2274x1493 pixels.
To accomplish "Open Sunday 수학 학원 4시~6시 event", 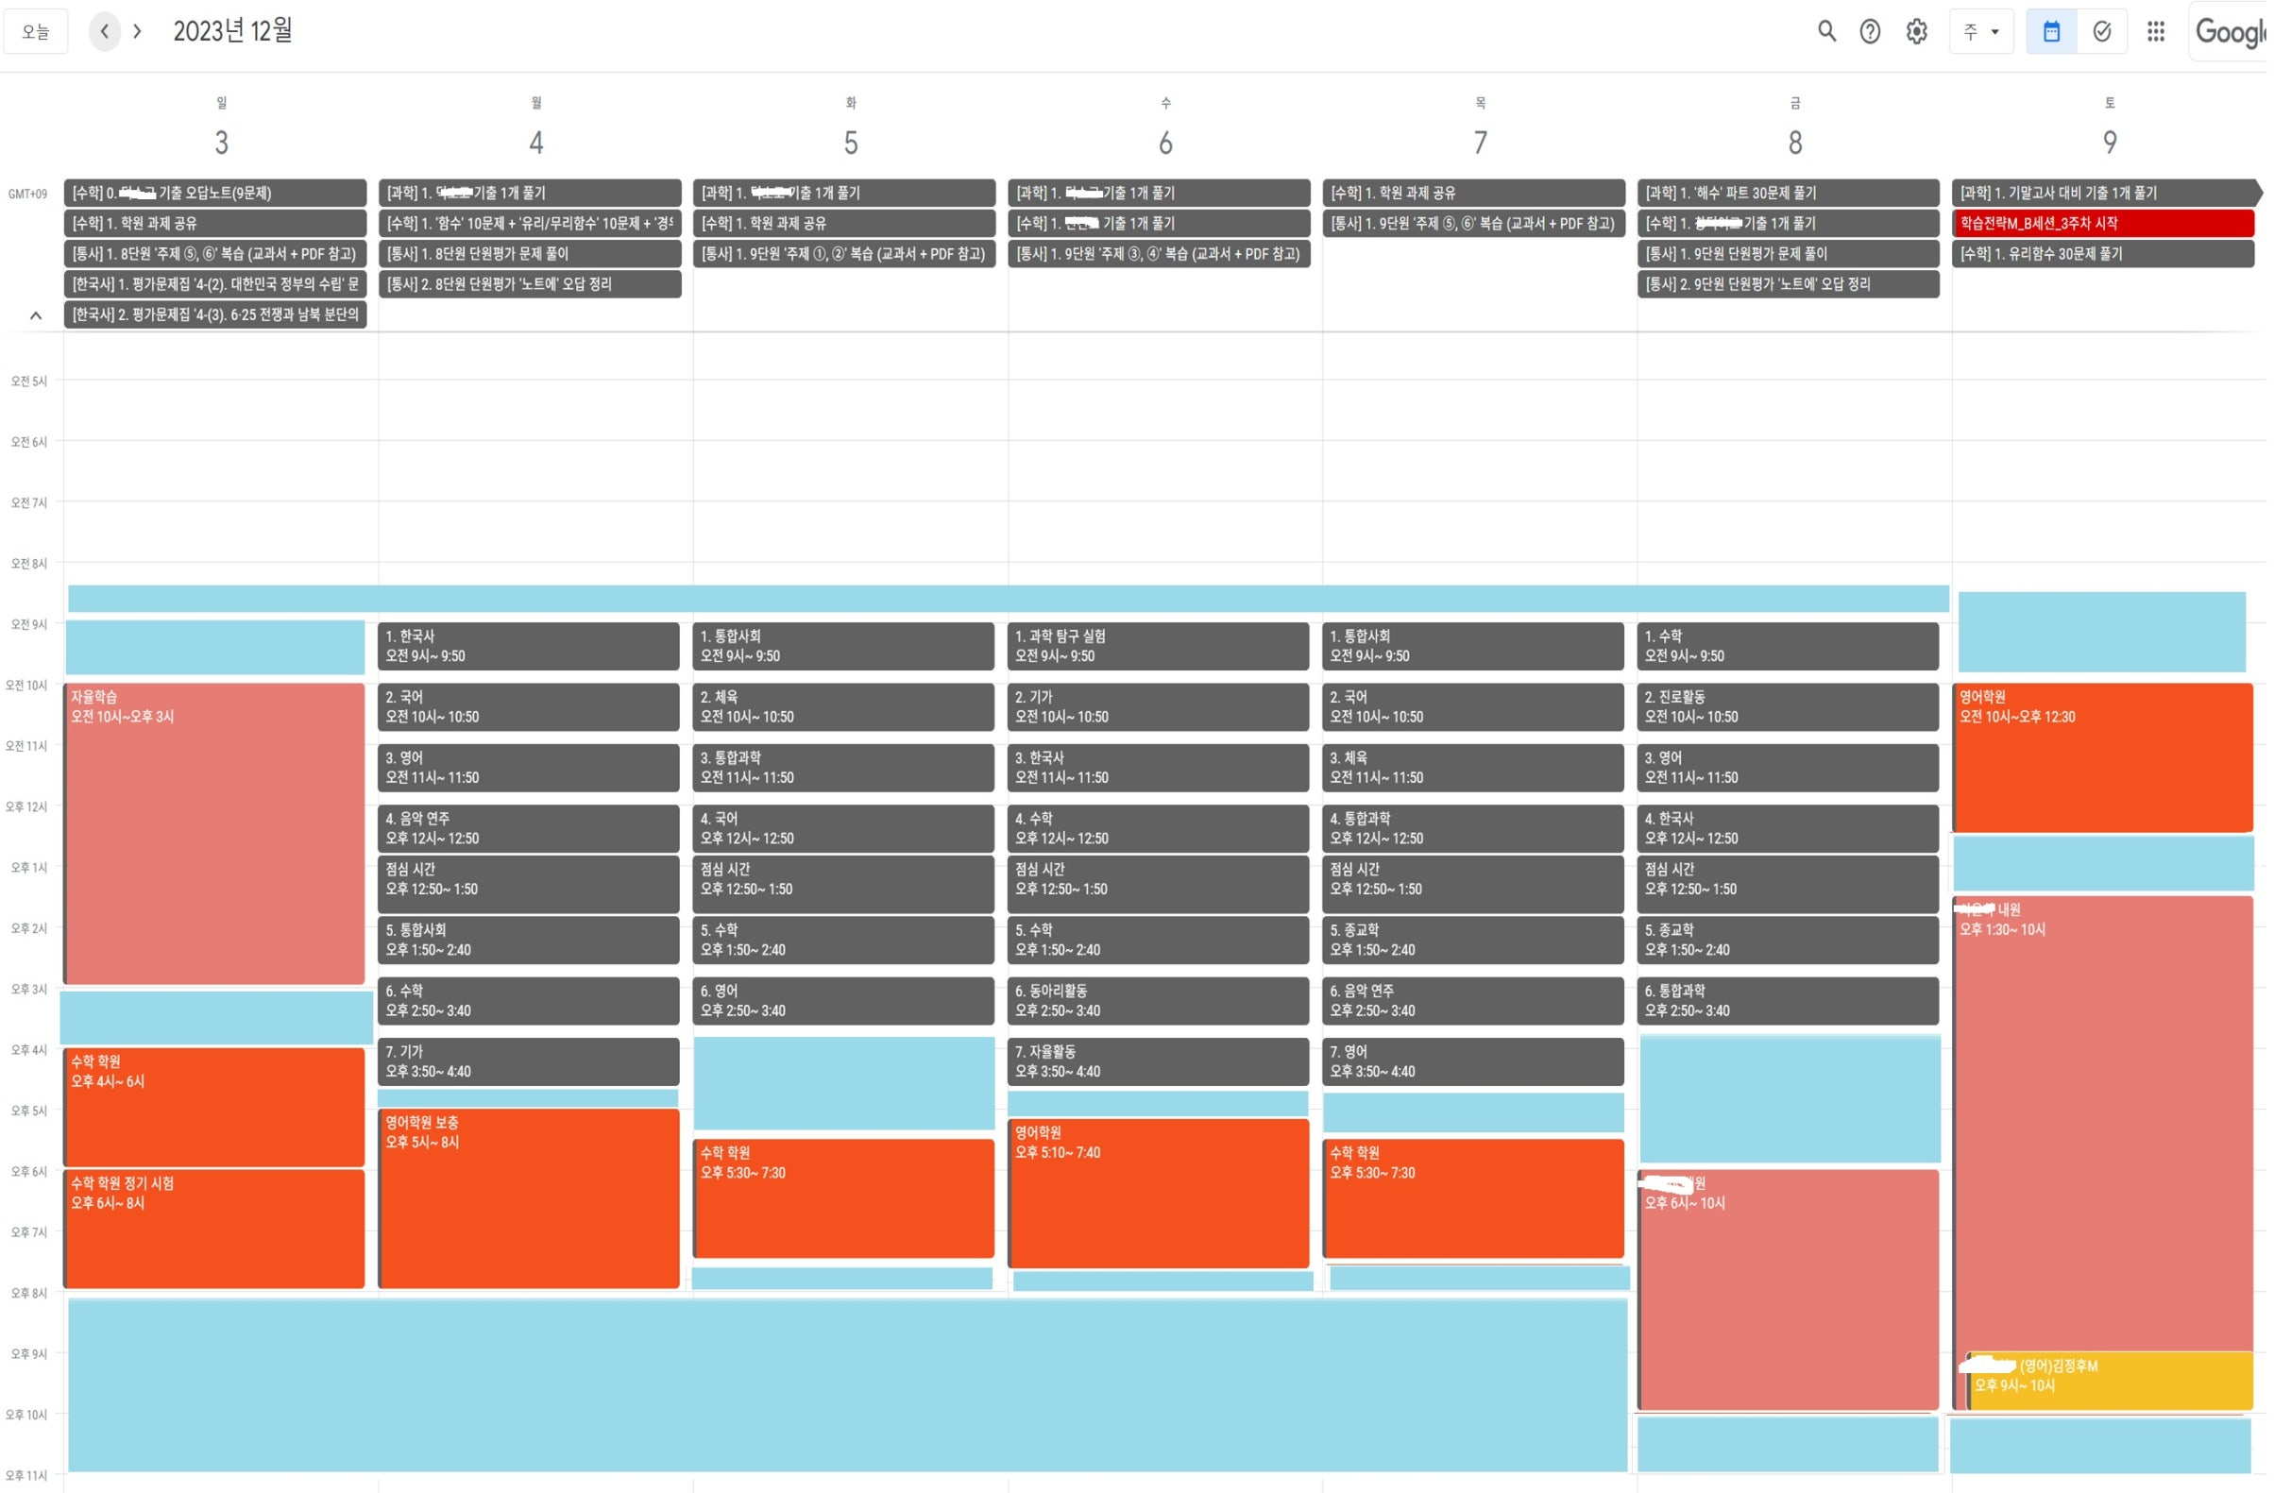I will (215, 1108).
